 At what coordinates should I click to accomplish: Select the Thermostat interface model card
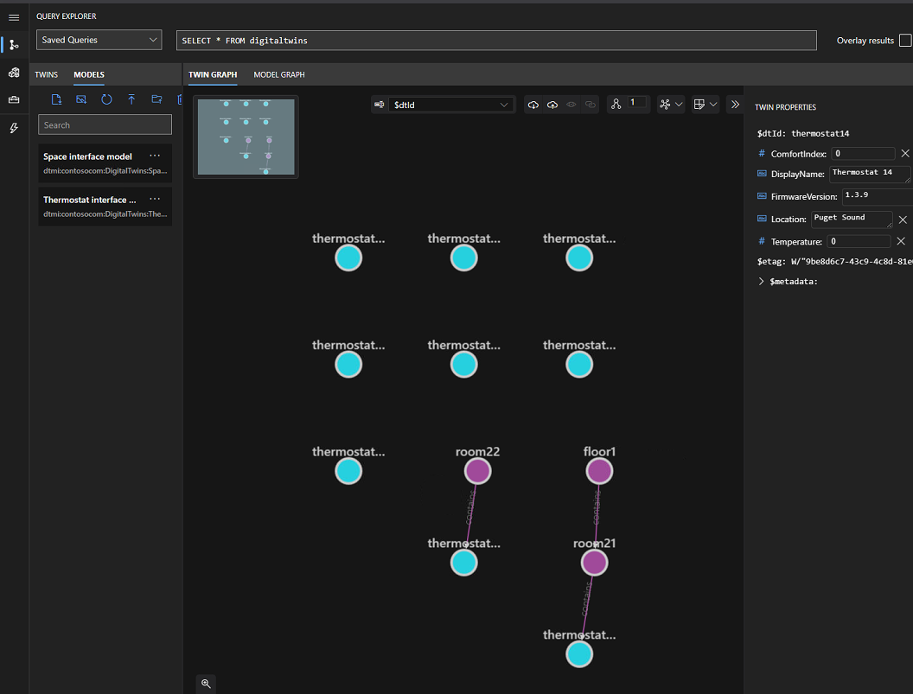tap(105, 206)
